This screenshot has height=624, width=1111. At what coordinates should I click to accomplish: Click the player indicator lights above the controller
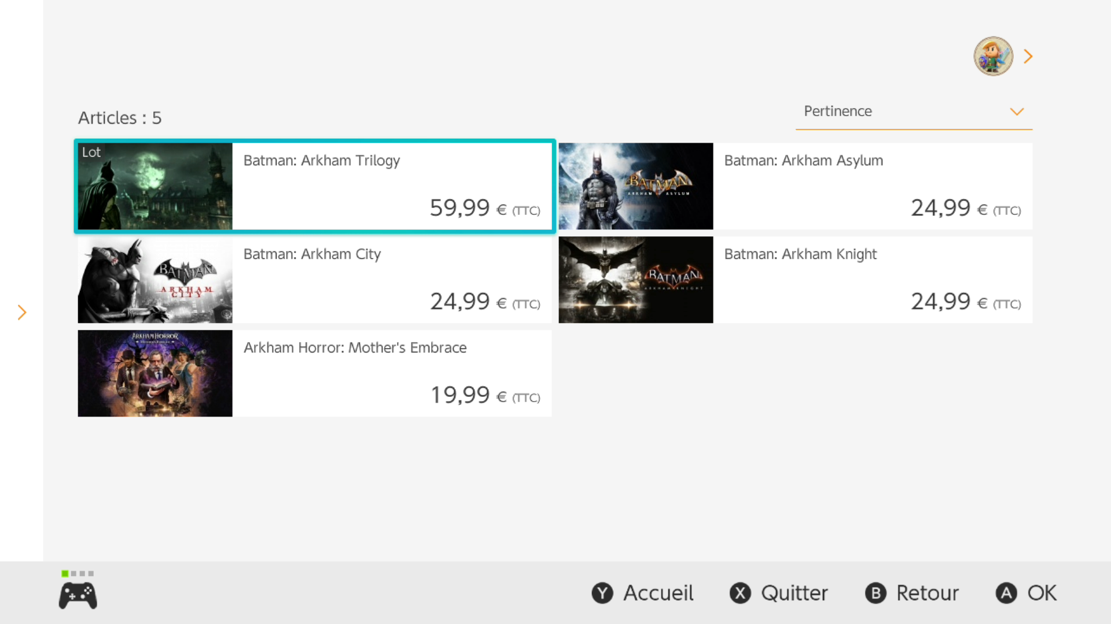point(78,573)
